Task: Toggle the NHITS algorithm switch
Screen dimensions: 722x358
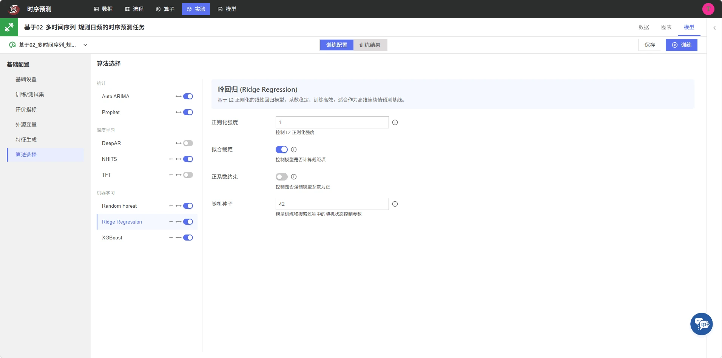Action: [x=188, y=159]
